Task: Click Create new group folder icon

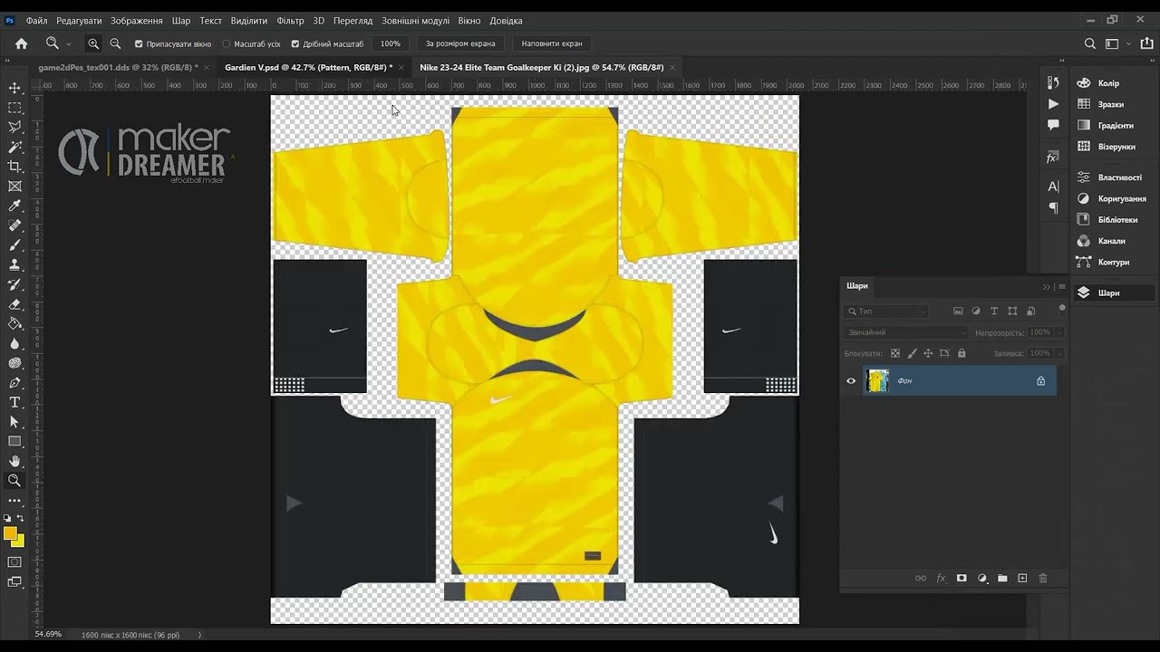Action: coord(1002,578)
